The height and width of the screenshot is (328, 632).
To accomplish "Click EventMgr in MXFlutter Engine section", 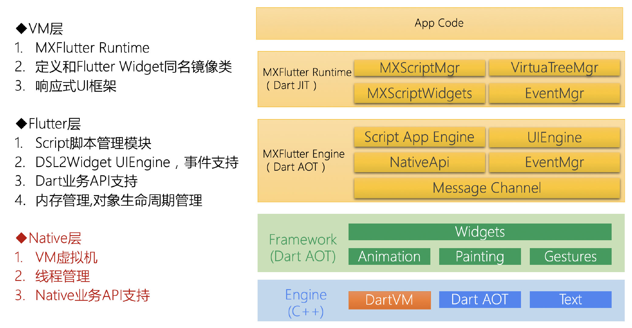I will 554,162.
